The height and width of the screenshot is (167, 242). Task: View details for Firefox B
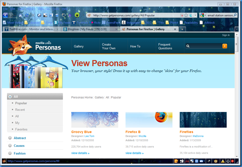coord(135,153)
